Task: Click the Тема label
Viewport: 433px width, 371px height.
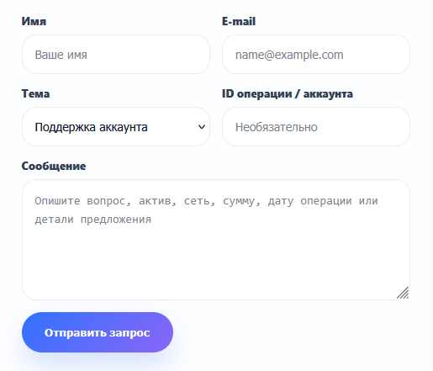Action: (35, 93)
